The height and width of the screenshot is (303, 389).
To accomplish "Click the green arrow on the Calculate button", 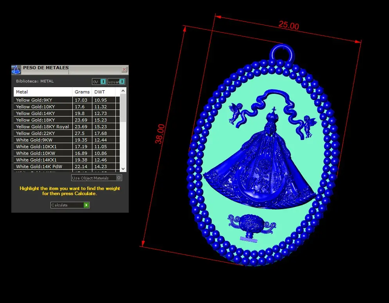I will tap(86, 205).
